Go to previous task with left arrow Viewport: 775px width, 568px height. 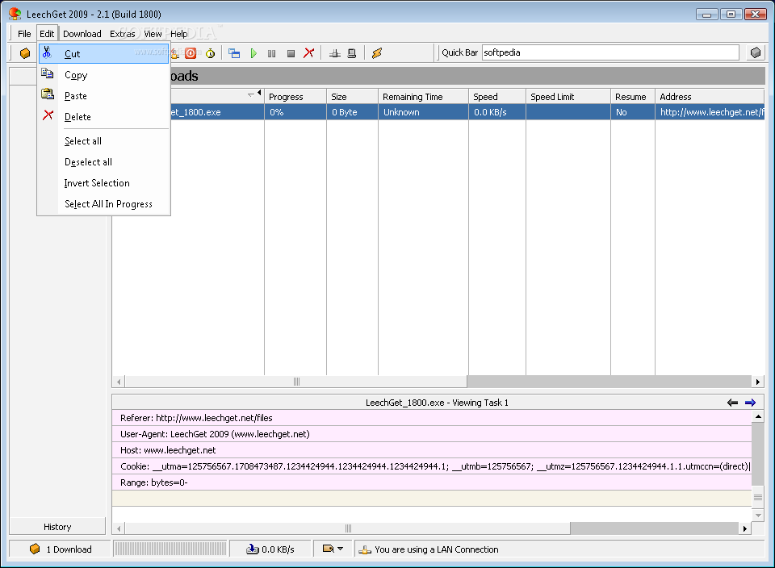click(x=732, y=403)
